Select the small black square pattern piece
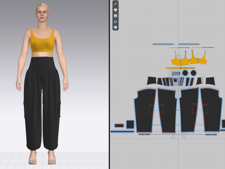 click(x=130, y=124)
